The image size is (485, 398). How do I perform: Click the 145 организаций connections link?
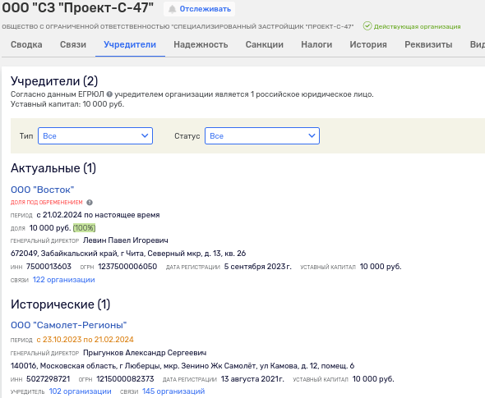pos(173,391)
